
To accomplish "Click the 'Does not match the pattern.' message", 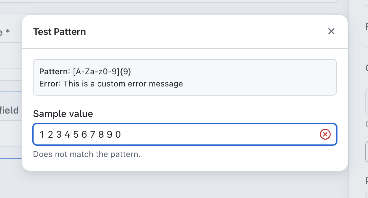I will pyautogui.click(x=86, y=155).
